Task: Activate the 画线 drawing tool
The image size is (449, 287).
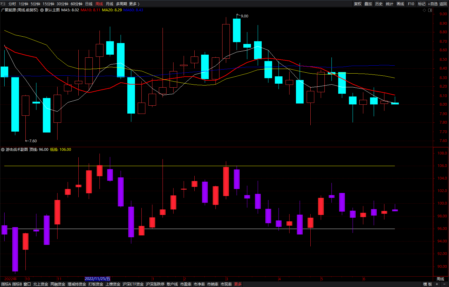Action: [x=400, y=4]
